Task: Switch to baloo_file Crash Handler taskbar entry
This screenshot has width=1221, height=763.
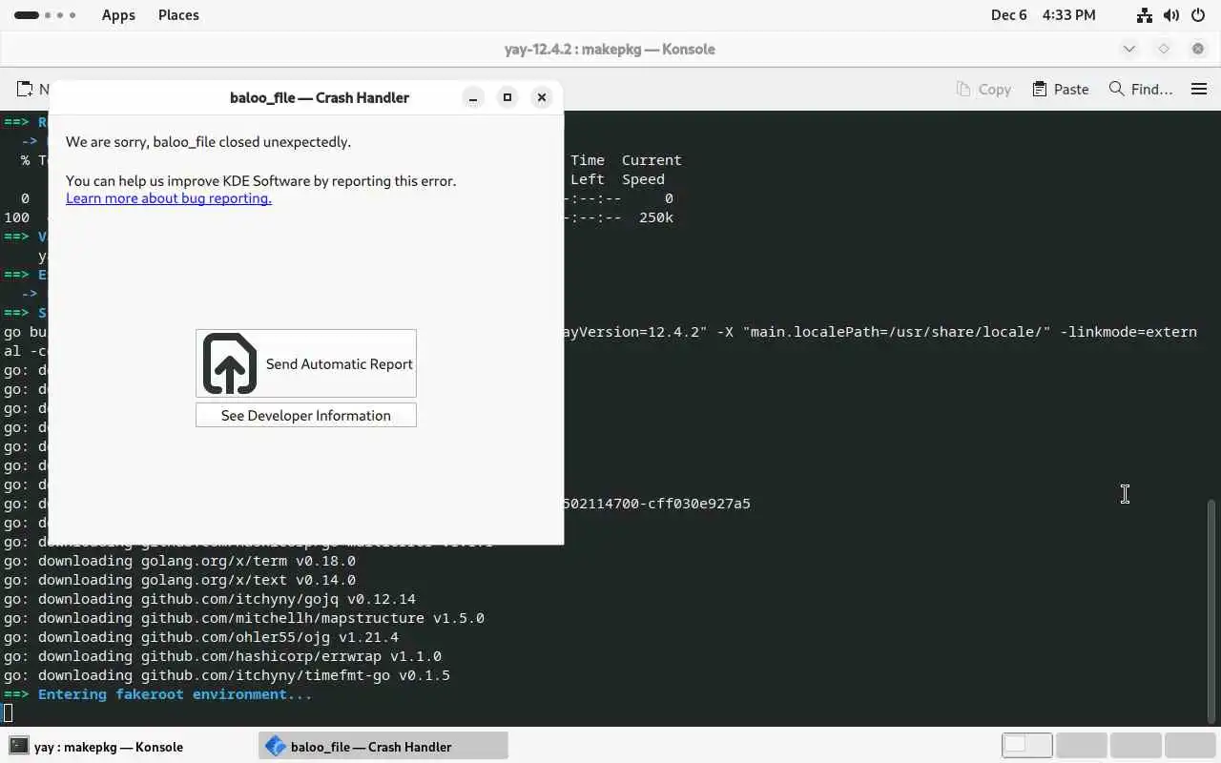Action: click(383, 747)
